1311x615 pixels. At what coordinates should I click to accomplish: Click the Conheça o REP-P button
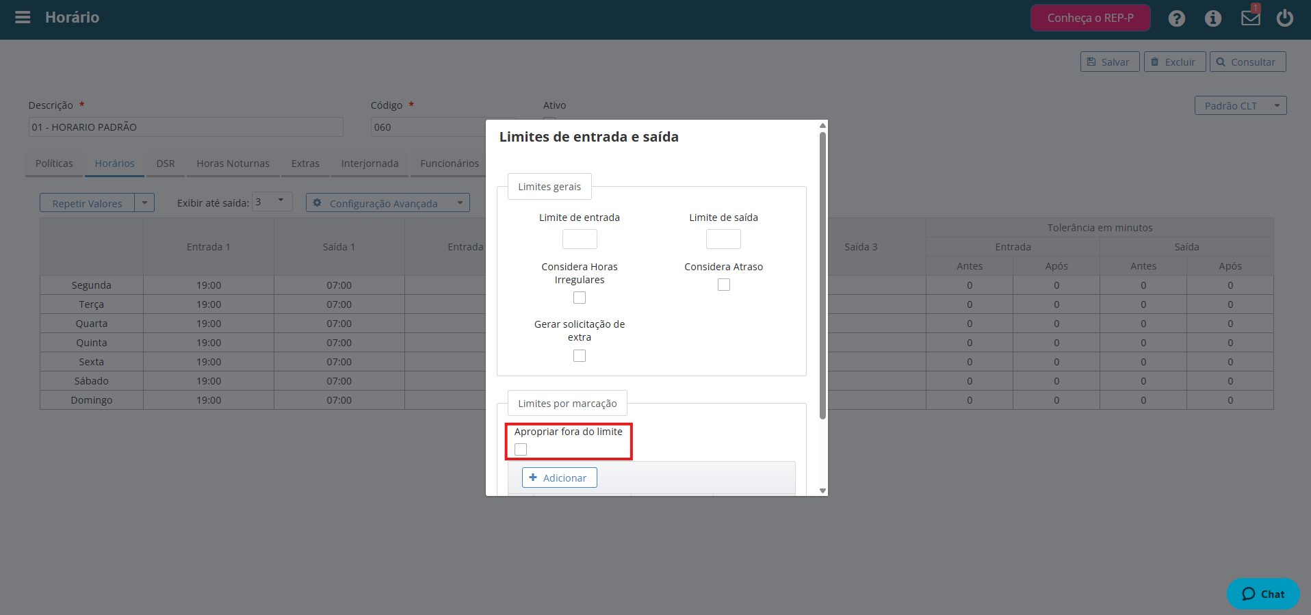click(x=1090, y=18)
